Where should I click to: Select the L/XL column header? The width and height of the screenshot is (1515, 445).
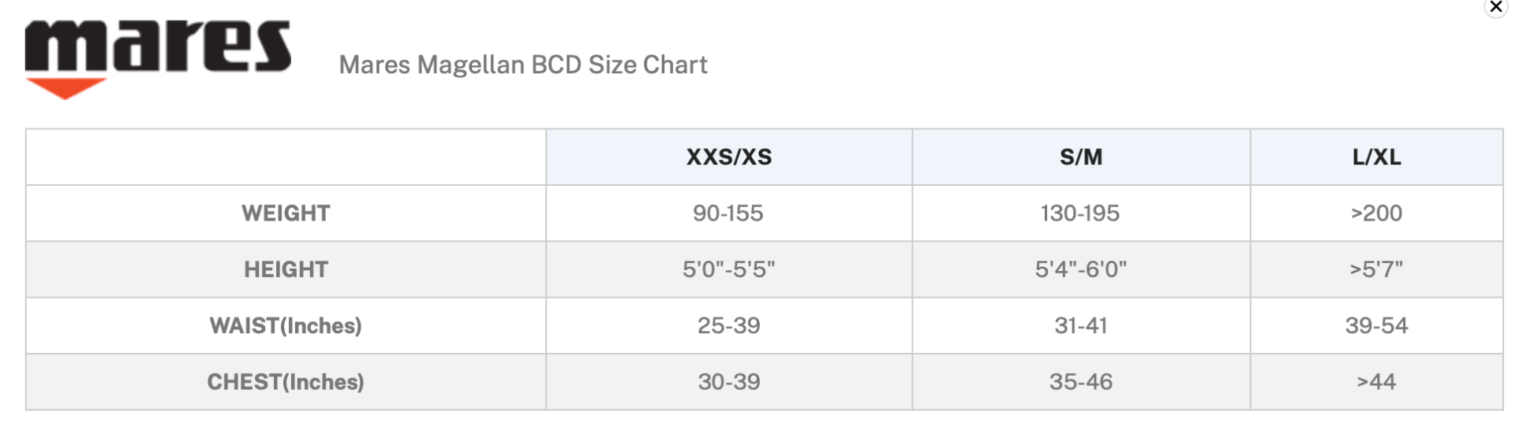pyautogui.click(x=1376, y=157)
